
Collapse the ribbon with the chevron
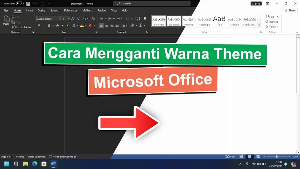[x=297, y=32]
